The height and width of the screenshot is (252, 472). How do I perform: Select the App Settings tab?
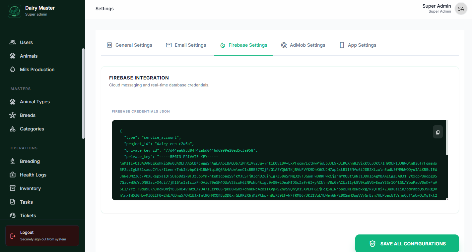[x=358, y=45]
